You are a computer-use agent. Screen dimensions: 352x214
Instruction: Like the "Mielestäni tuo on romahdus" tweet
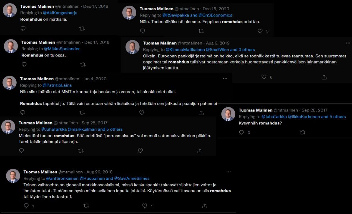coord(140,151)
